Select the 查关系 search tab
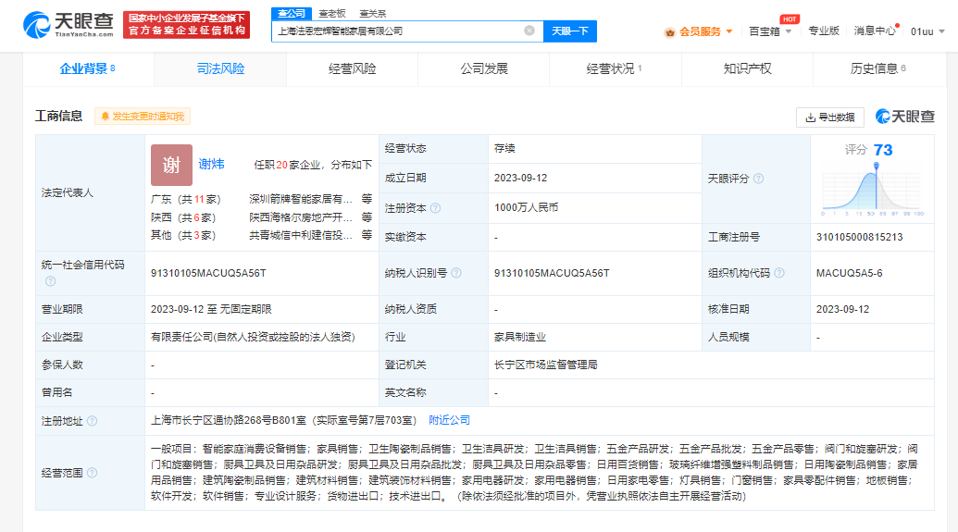Viewport: 958px width, 532px height. (373, 14)
